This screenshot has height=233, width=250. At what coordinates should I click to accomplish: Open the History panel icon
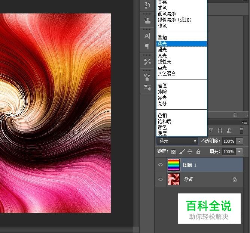[x=147, y=5]
